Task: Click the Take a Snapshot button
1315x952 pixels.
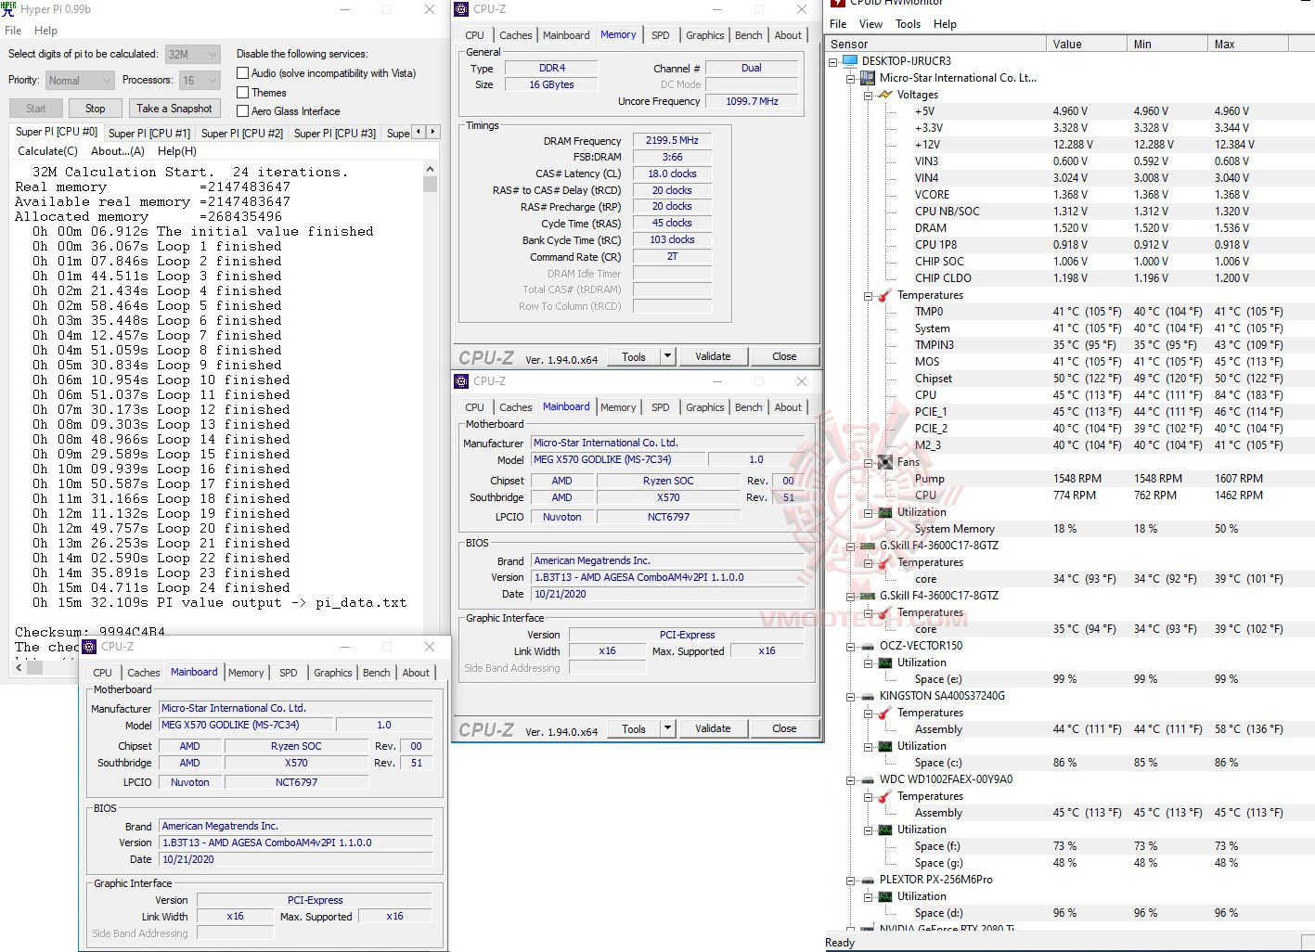Action: 174,109
